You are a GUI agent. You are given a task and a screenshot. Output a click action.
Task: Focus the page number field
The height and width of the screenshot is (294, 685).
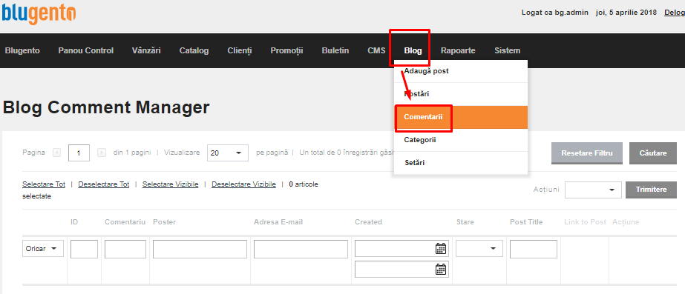79,153
